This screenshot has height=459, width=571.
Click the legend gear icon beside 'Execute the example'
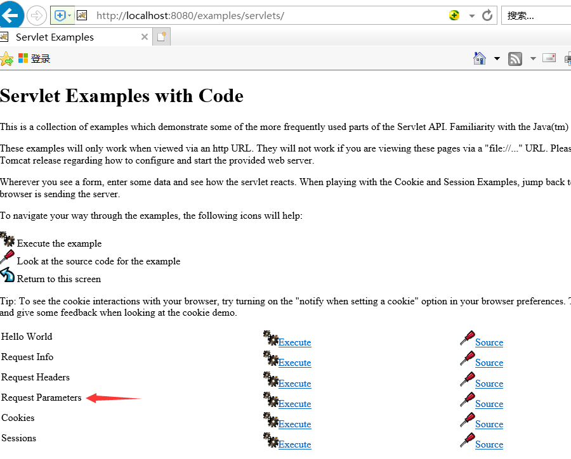coord(7,239)
